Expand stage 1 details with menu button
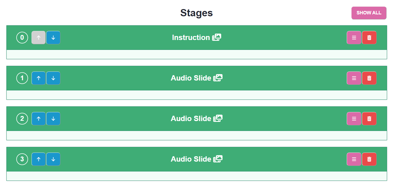Viewport: 394px width, 184px height. coord(354,78)
